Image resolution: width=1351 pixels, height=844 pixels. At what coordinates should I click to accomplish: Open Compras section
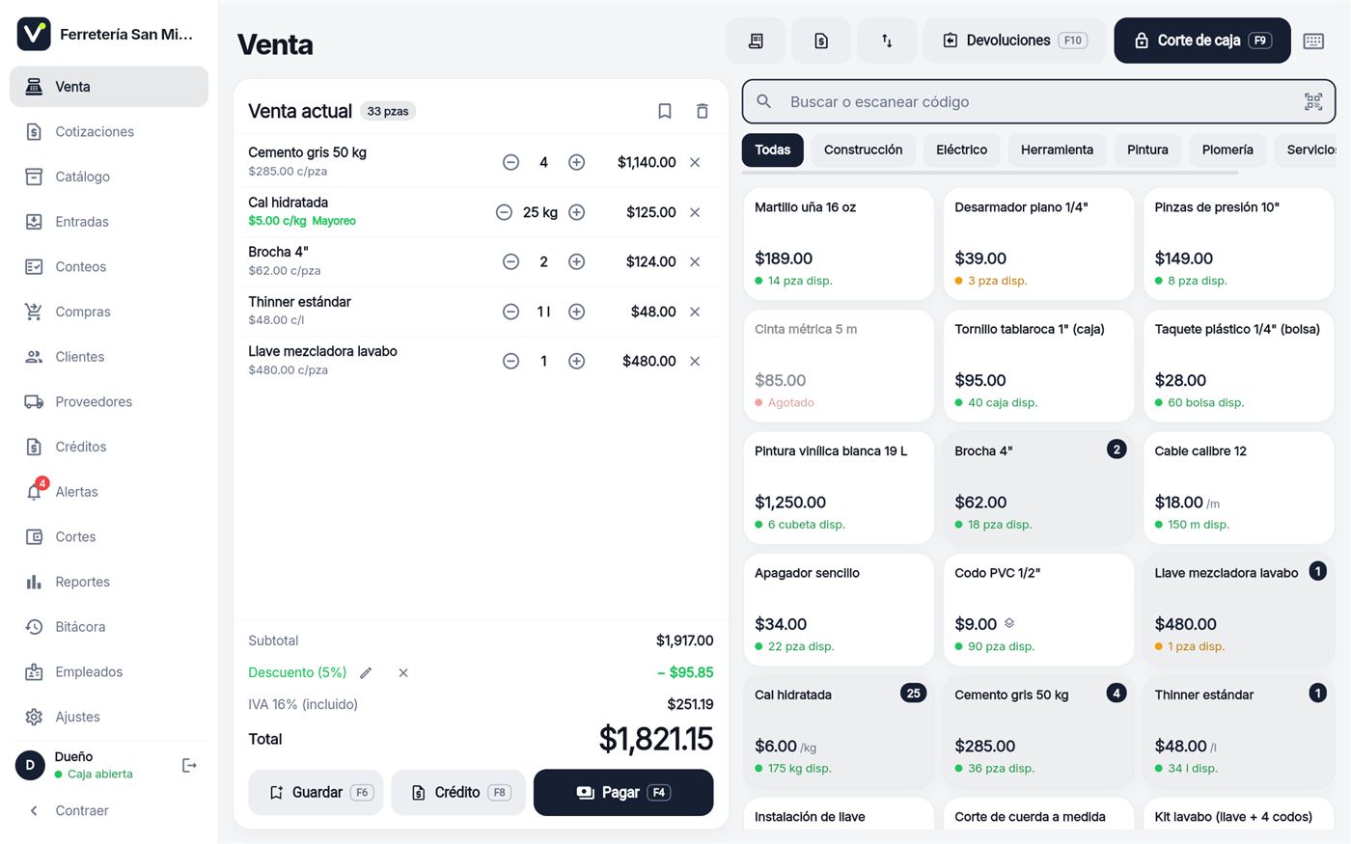[x=109, y=312]
